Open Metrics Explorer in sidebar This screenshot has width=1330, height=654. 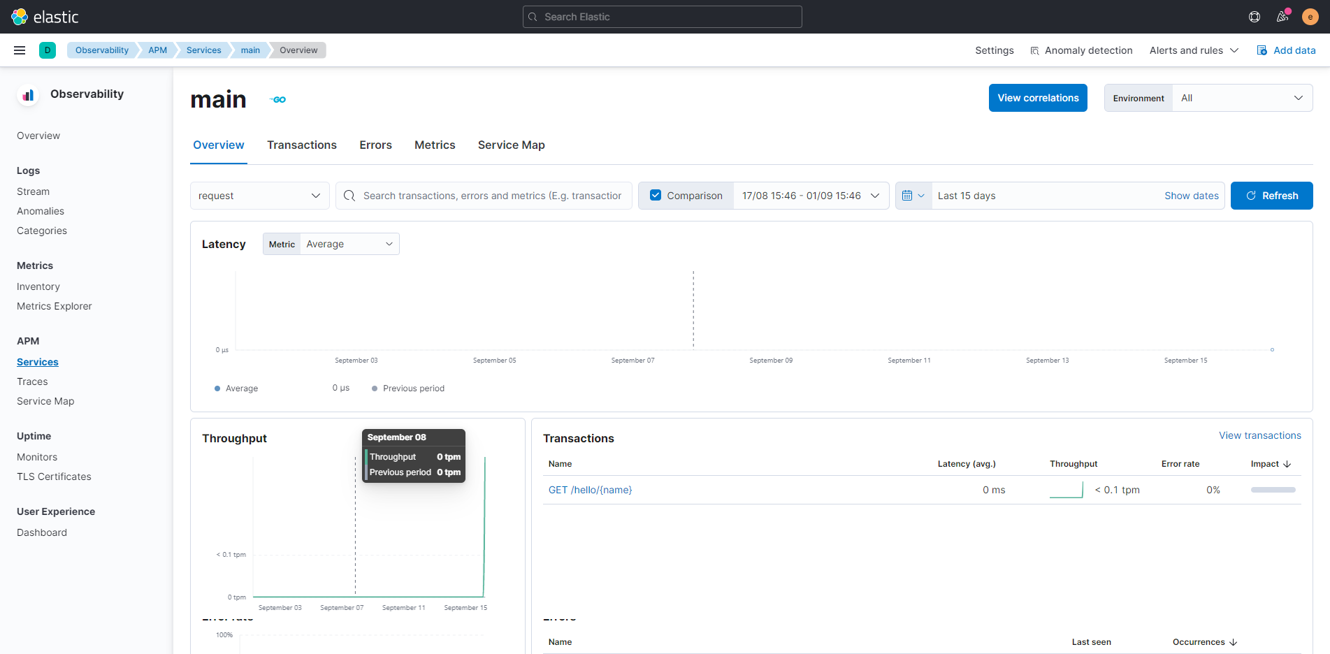tap(55, 306)
